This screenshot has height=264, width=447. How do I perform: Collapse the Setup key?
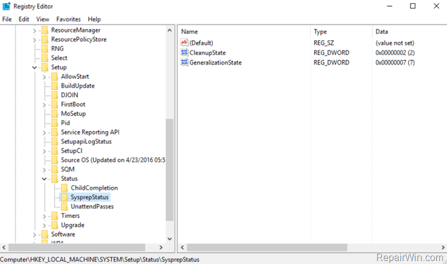(x=35, y=68)
